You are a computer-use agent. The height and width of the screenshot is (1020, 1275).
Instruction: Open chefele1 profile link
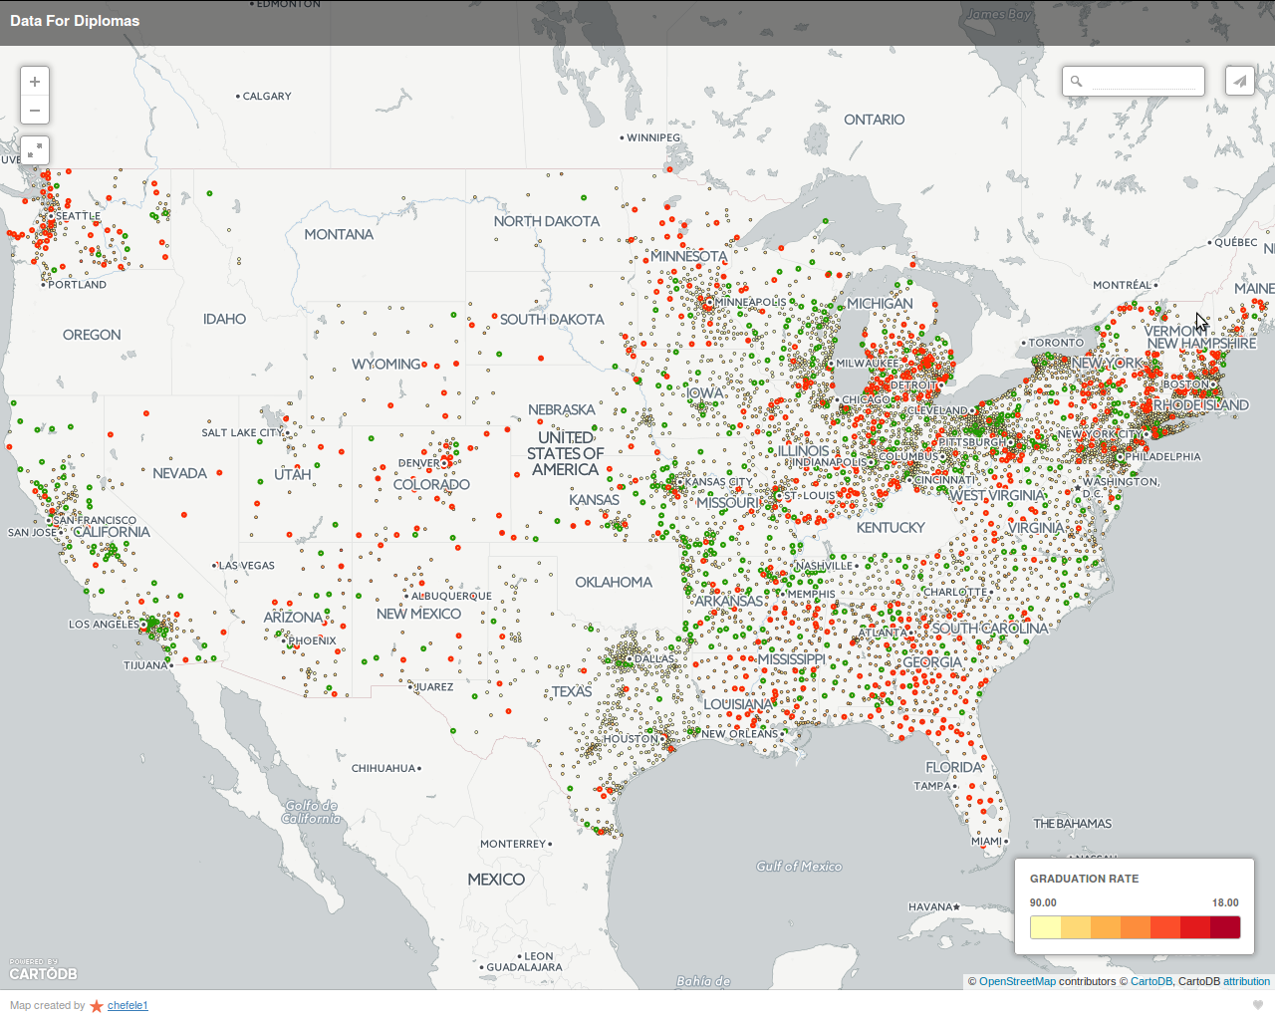(127, 1006)
